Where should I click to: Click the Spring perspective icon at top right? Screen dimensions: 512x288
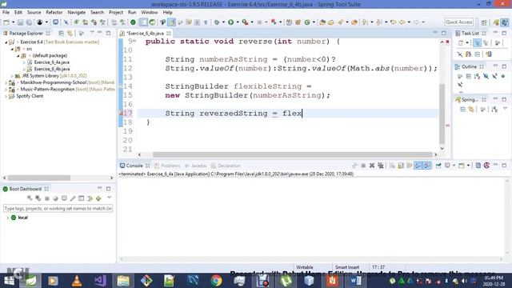(496, 22)
